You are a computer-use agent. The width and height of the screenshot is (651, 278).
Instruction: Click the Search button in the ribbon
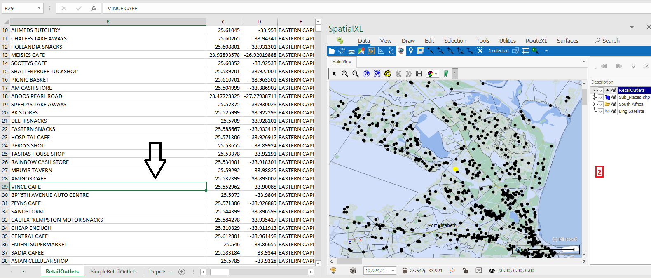pos(607,41)
